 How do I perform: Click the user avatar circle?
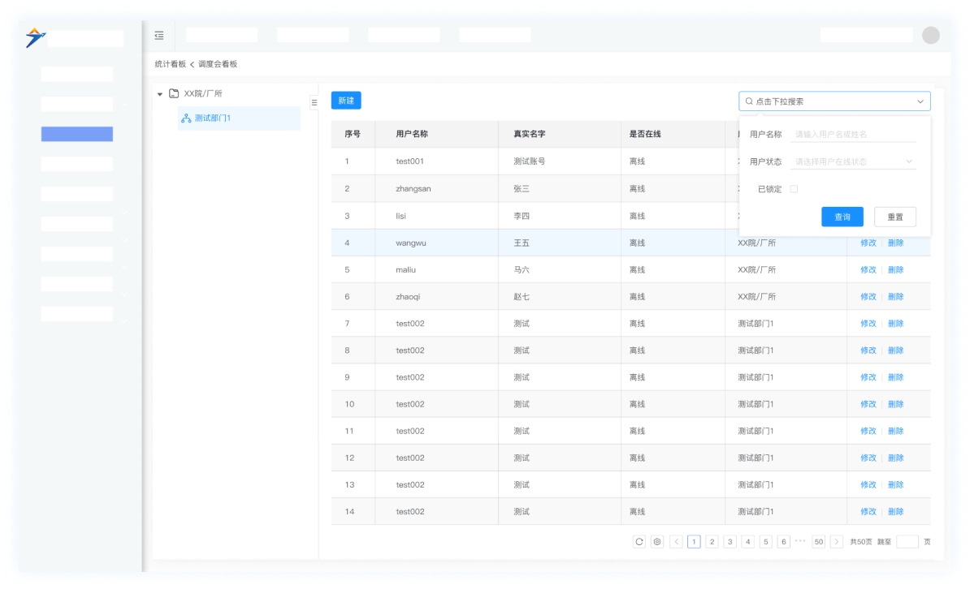click(x=931, y=35)
